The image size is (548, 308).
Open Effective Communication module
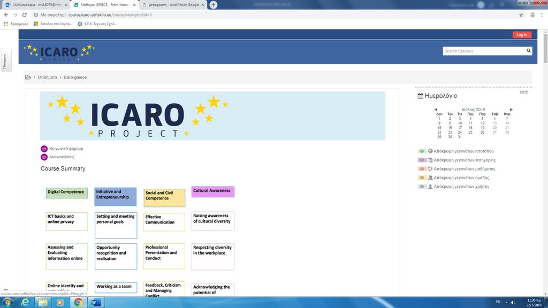[164, 222]
